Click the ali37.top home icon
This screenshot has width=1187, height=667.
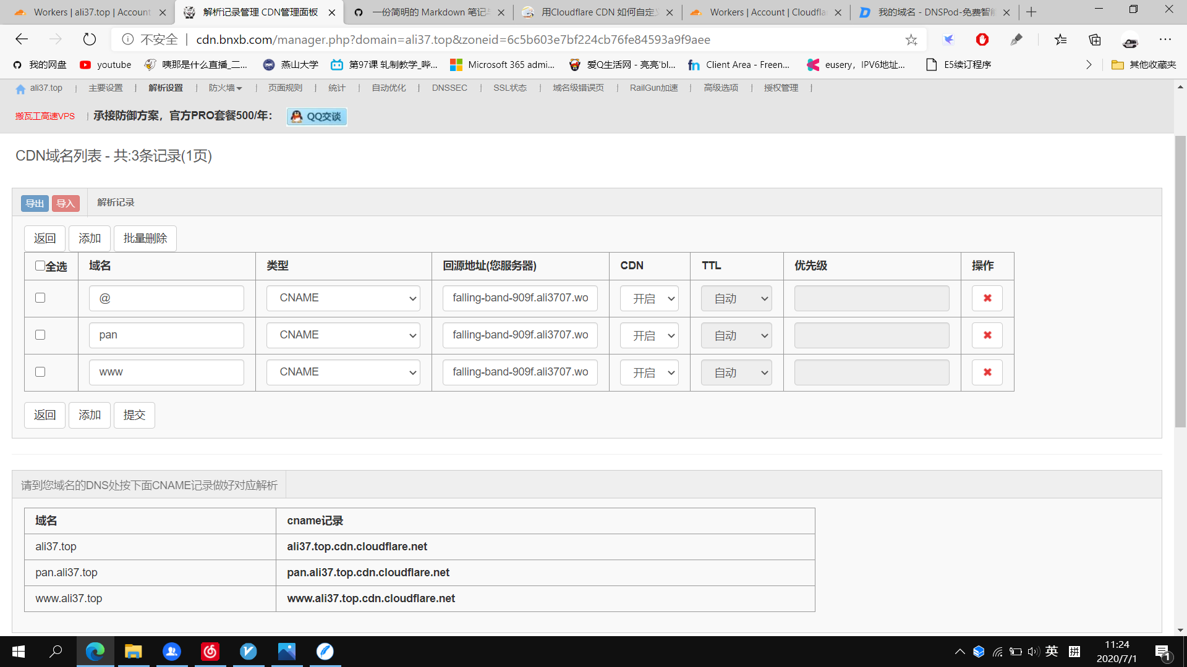coord(20,88)
